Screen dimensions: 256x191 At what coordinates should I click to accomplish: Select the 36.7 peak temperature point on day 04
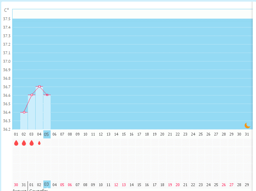39,87
